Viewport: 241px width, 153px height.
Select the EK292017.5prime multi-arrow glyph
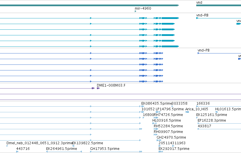(161, 152)
